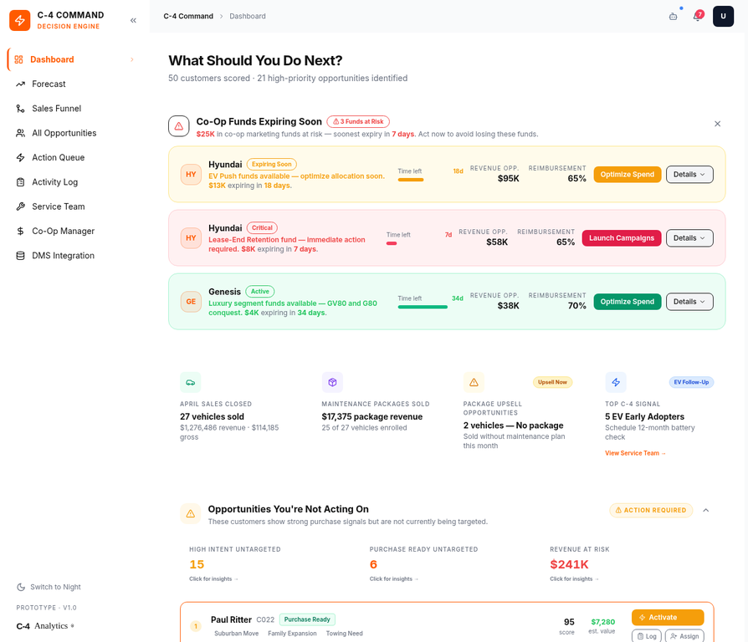Open the user avatar U menu
Screen dimensions: 748x642
pyautogui.click(x=723, y=16)
